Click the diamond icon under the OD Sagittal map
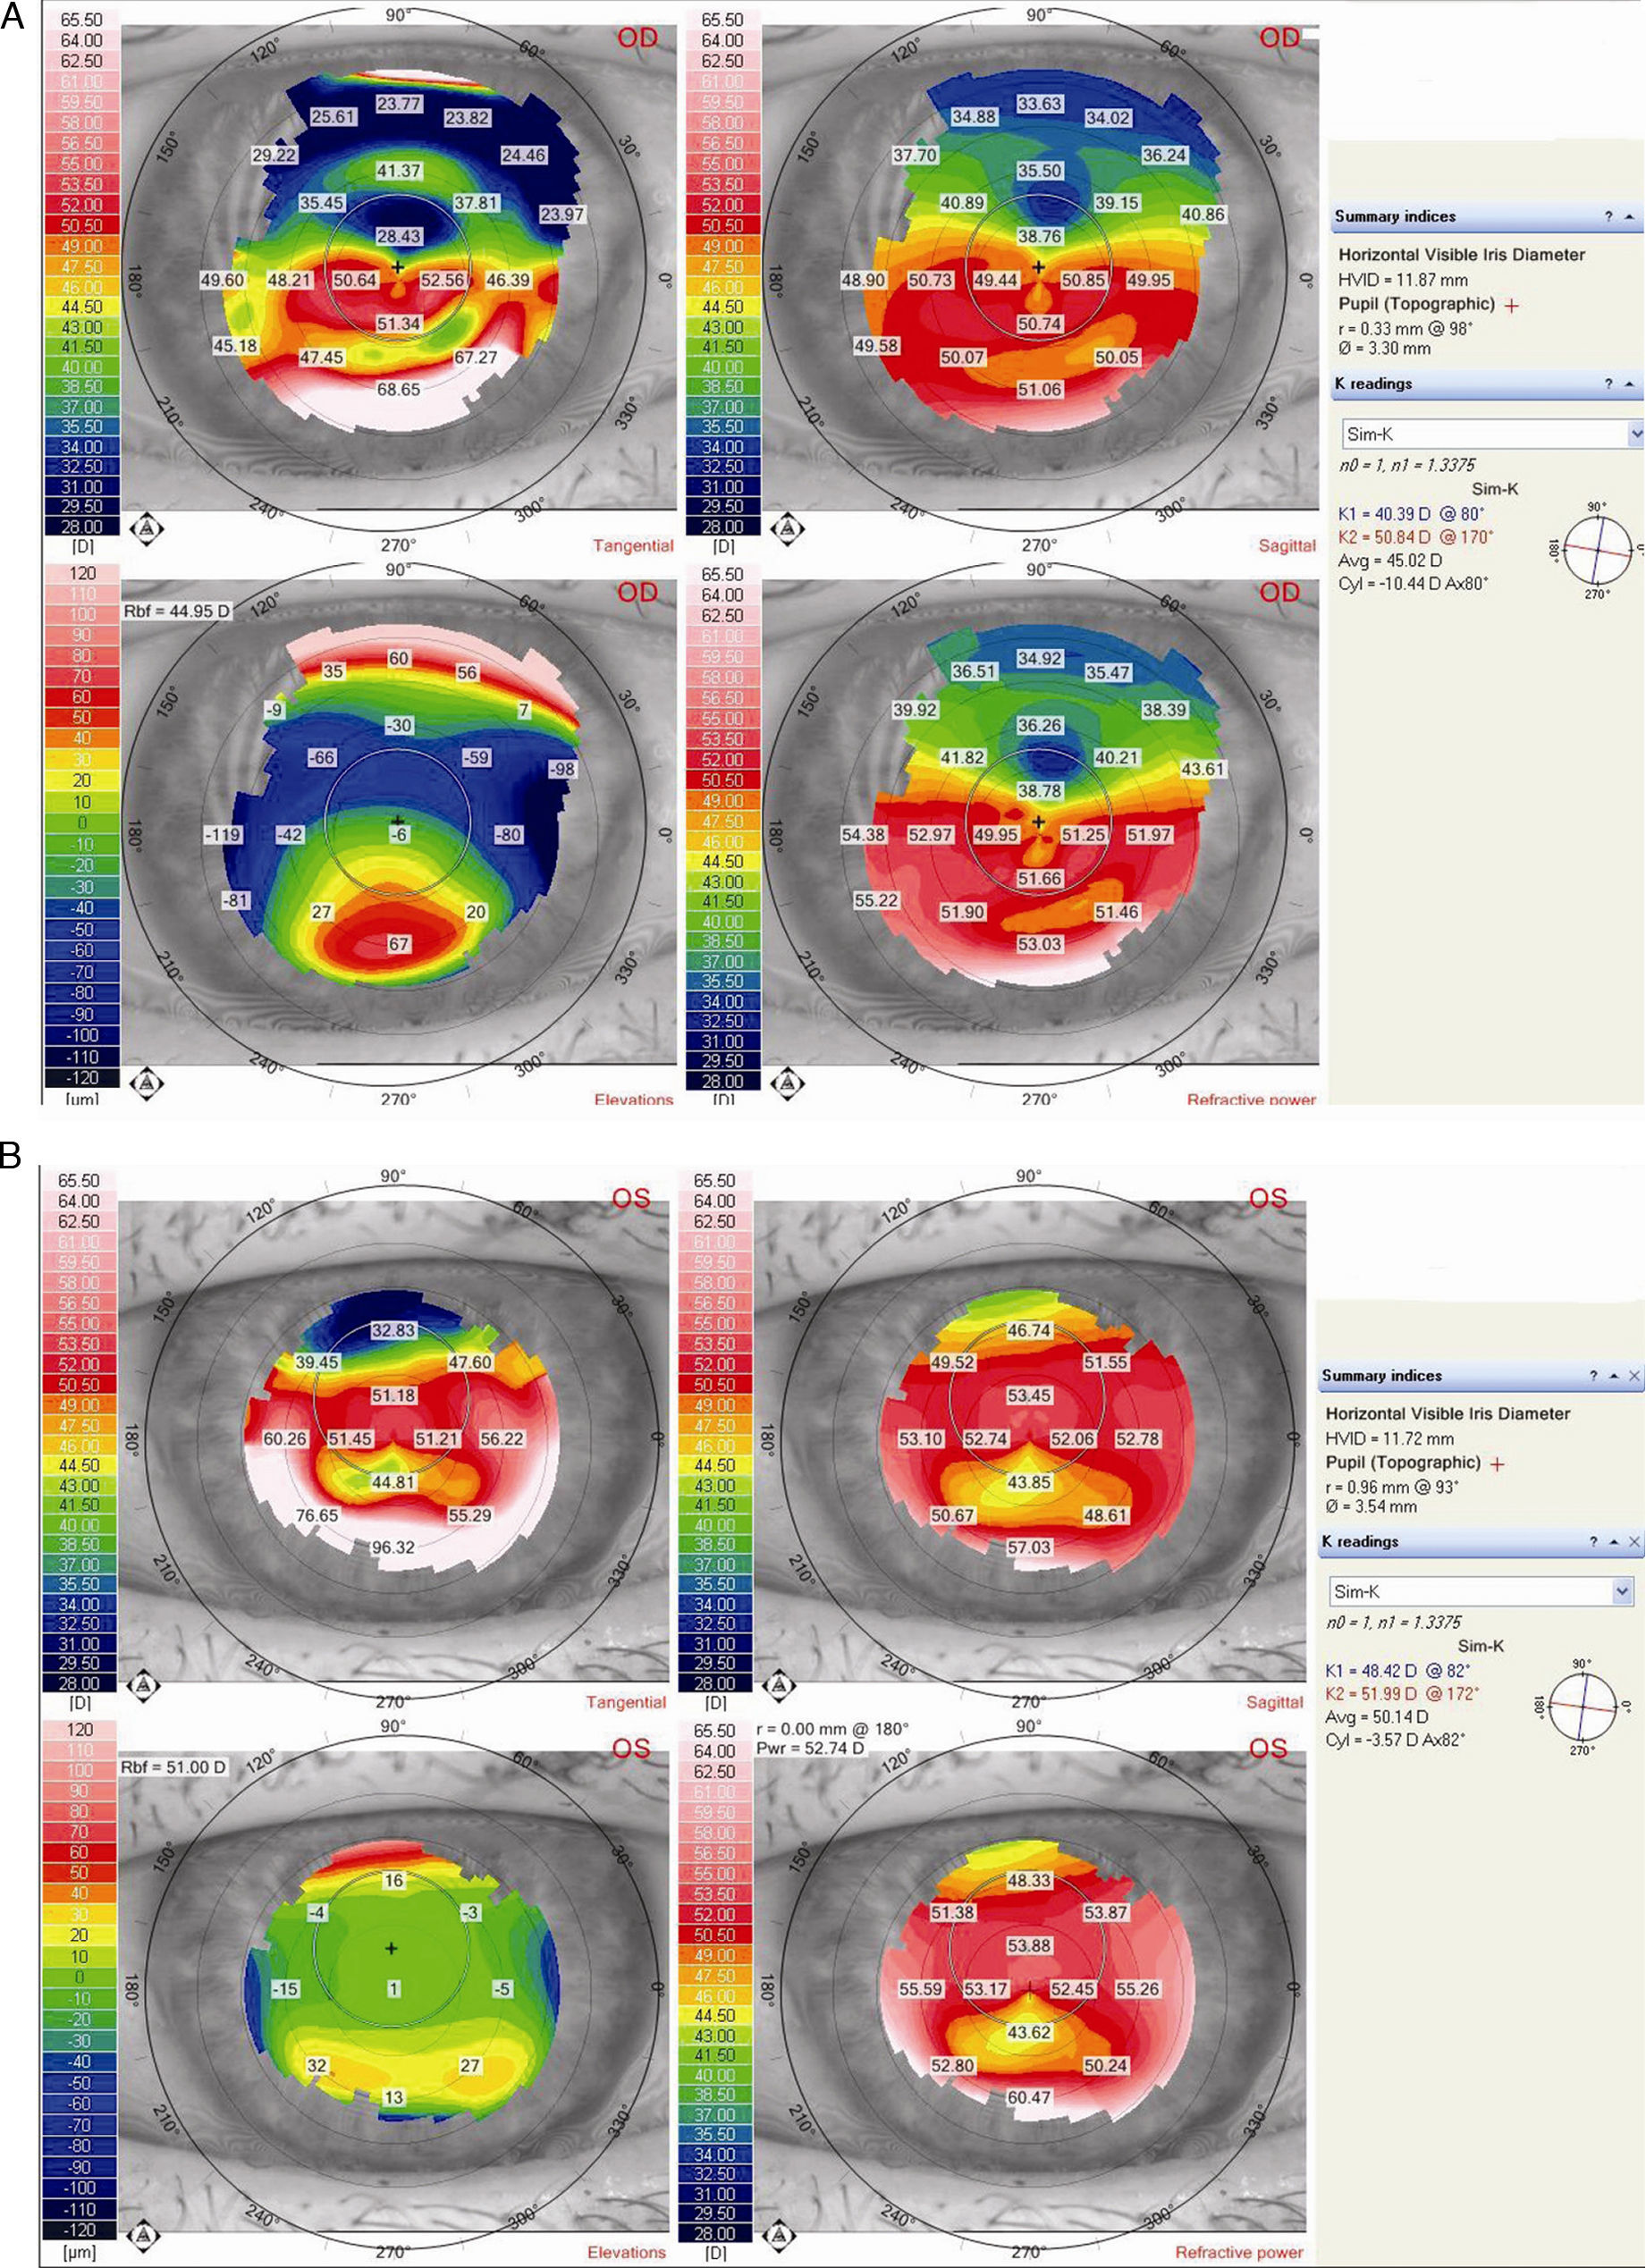Image resolution: width=1646 pixels, height=2268 pixels. 788,528
